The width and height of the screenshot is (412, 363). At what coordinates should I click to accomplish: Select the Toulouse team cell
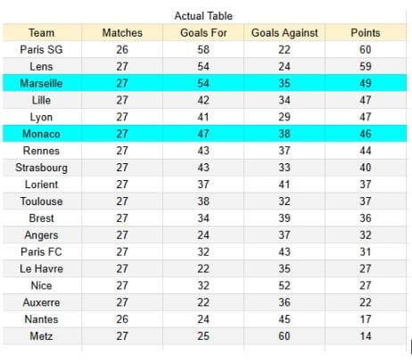[x=42, y=202]
